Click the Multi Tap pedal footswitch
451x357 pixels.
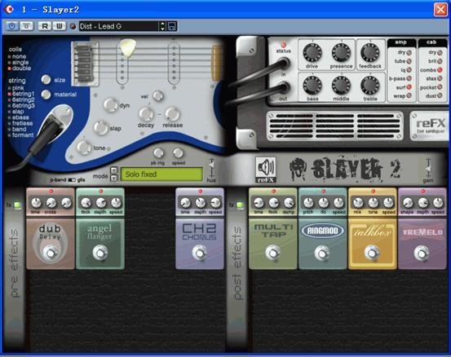[273, 253]
